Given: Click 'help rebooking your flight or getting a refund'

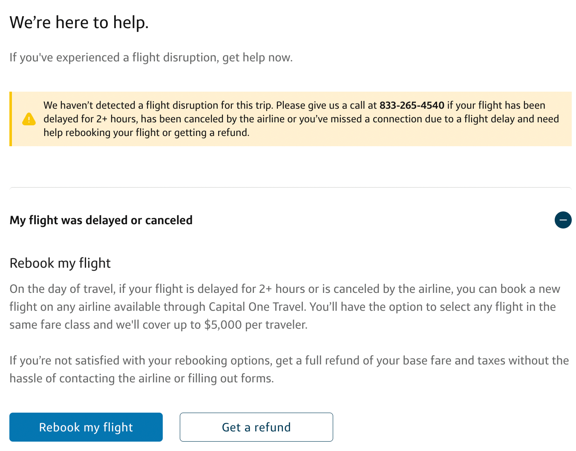Looking at the screenshot, I should pos(146,133).
